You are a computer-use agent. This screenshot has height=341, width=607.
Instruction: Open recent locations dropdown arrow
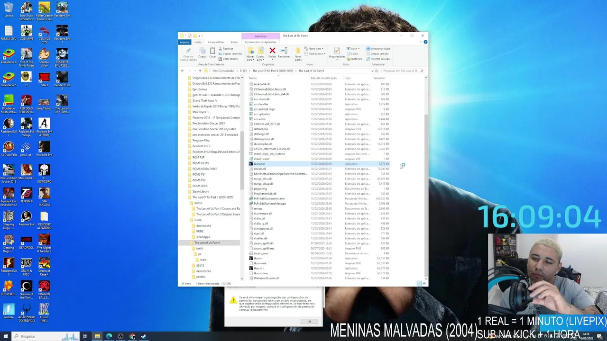[194, 71]
